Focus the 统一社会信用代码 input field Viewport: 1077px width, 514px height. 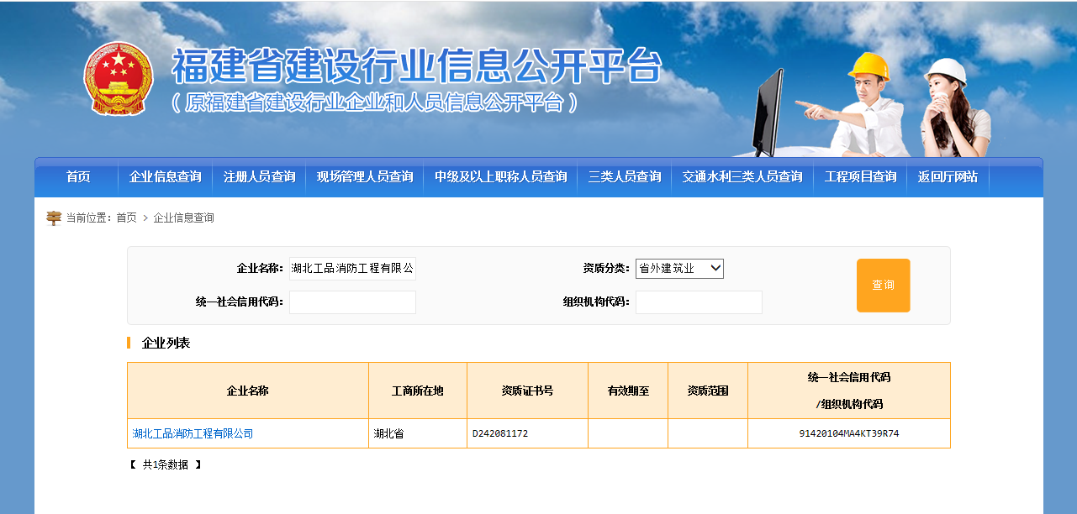point(352,302)
